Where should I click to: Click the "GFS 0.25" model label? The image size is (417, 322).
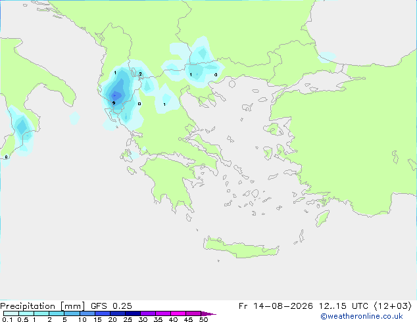111,306
